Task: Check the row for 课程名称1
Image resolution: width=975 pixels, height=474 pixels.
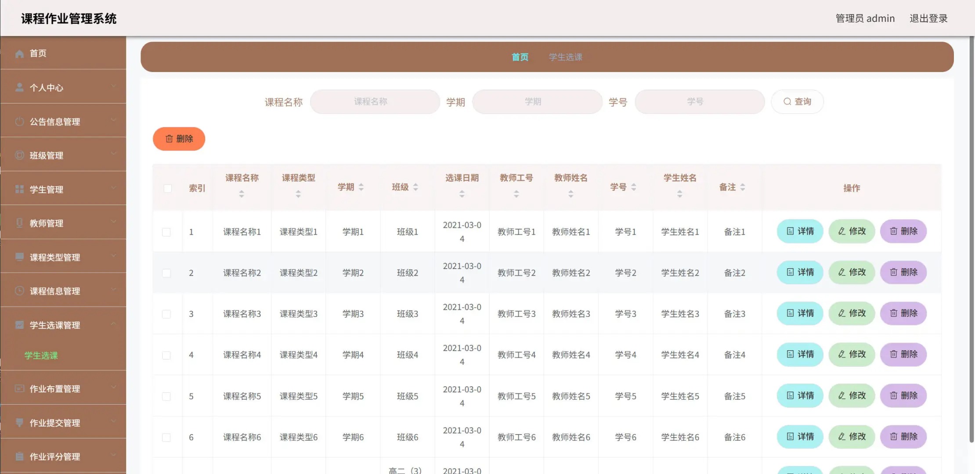Action: 166,232
